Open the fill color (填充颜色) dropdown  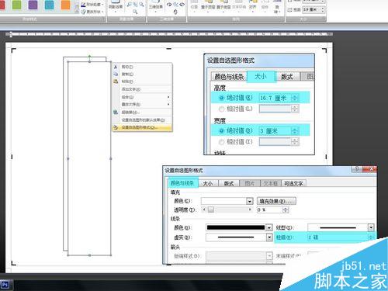249,201
